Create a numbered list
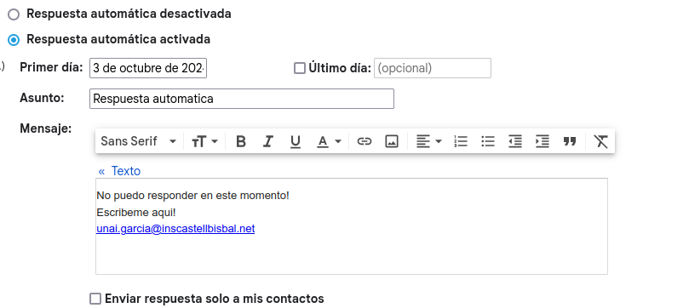This screenshot has height=308, width=689. 461,141
